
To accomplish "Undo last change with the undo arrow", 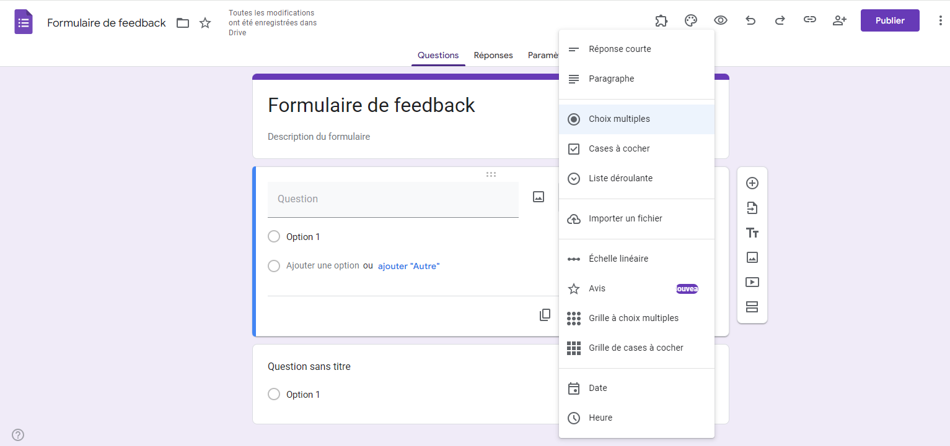I will coord(750,20).
